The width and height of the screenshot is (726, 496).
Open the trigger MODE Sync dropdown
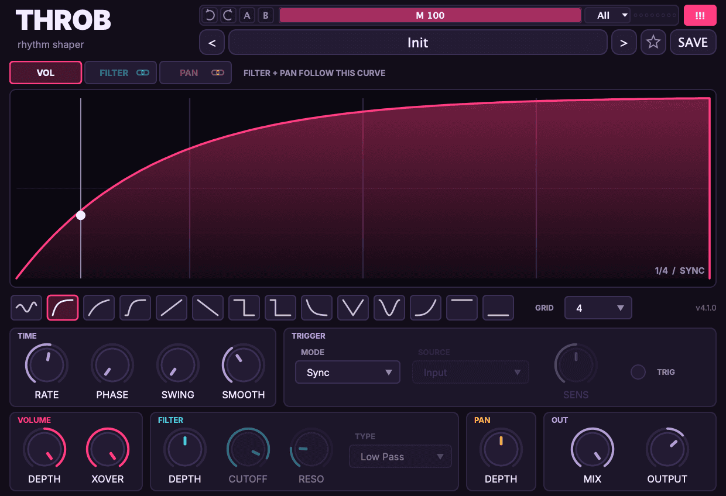[x=348, y=373]
